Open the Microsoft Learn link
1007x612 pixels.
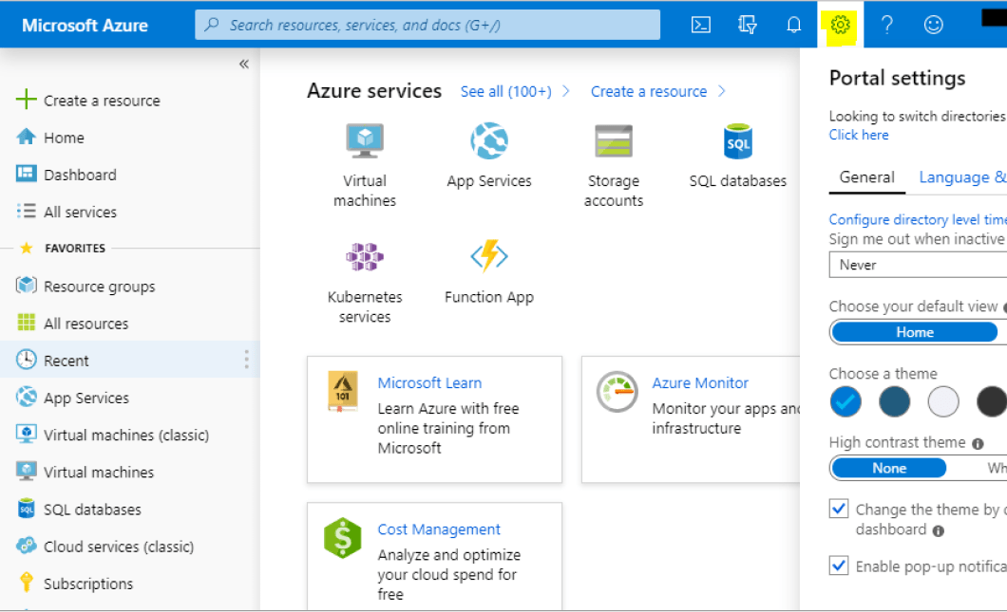click(x=429, y=383)
